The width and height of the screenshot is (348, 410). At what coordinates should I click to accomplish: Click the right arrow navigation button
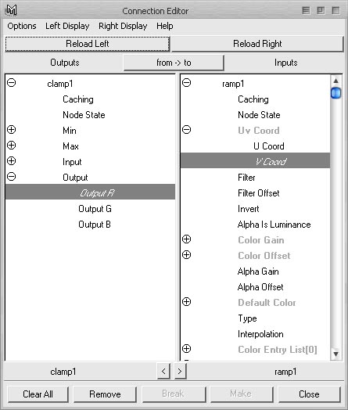coord(180,371)
